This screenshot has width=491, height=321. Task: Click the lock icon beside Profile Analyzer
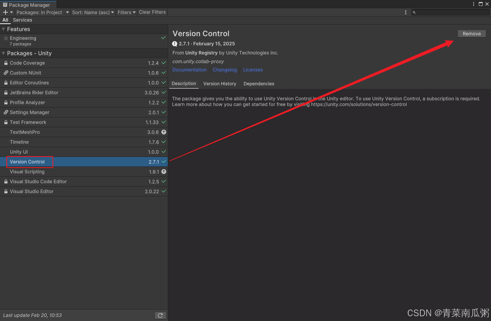coord(6,102)
